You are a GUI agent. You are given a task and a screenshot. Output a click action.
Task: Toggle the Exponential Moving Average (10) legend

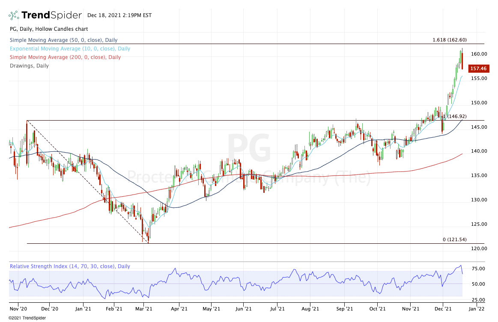[70, 49]
